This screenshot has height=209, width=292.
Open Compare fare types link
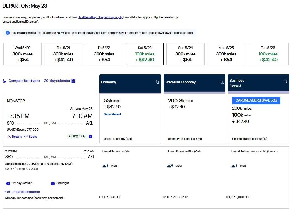[x=24, y=81]
